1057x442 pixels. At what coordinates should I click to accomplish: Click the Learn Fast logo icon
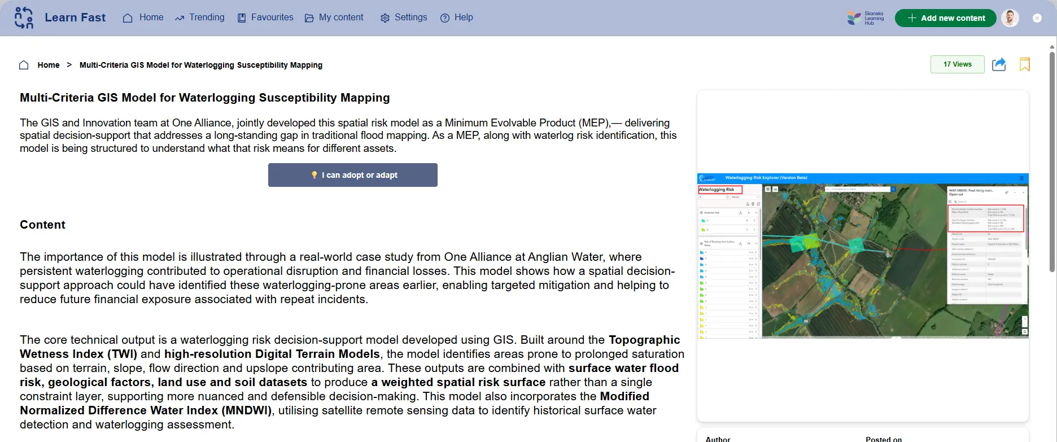click(24, 18)
